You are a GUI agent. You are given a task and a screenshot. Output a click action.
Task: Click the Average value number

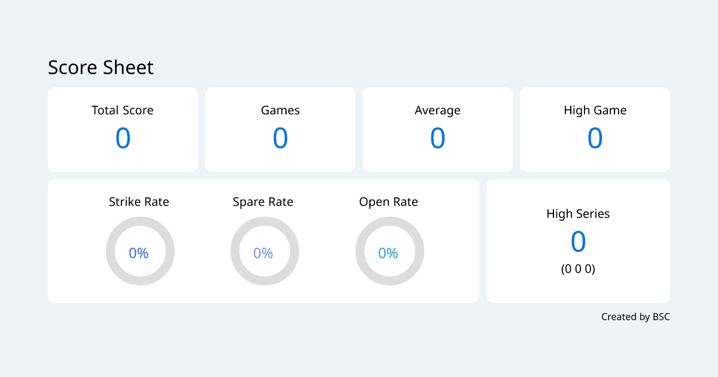pos(437,138)
